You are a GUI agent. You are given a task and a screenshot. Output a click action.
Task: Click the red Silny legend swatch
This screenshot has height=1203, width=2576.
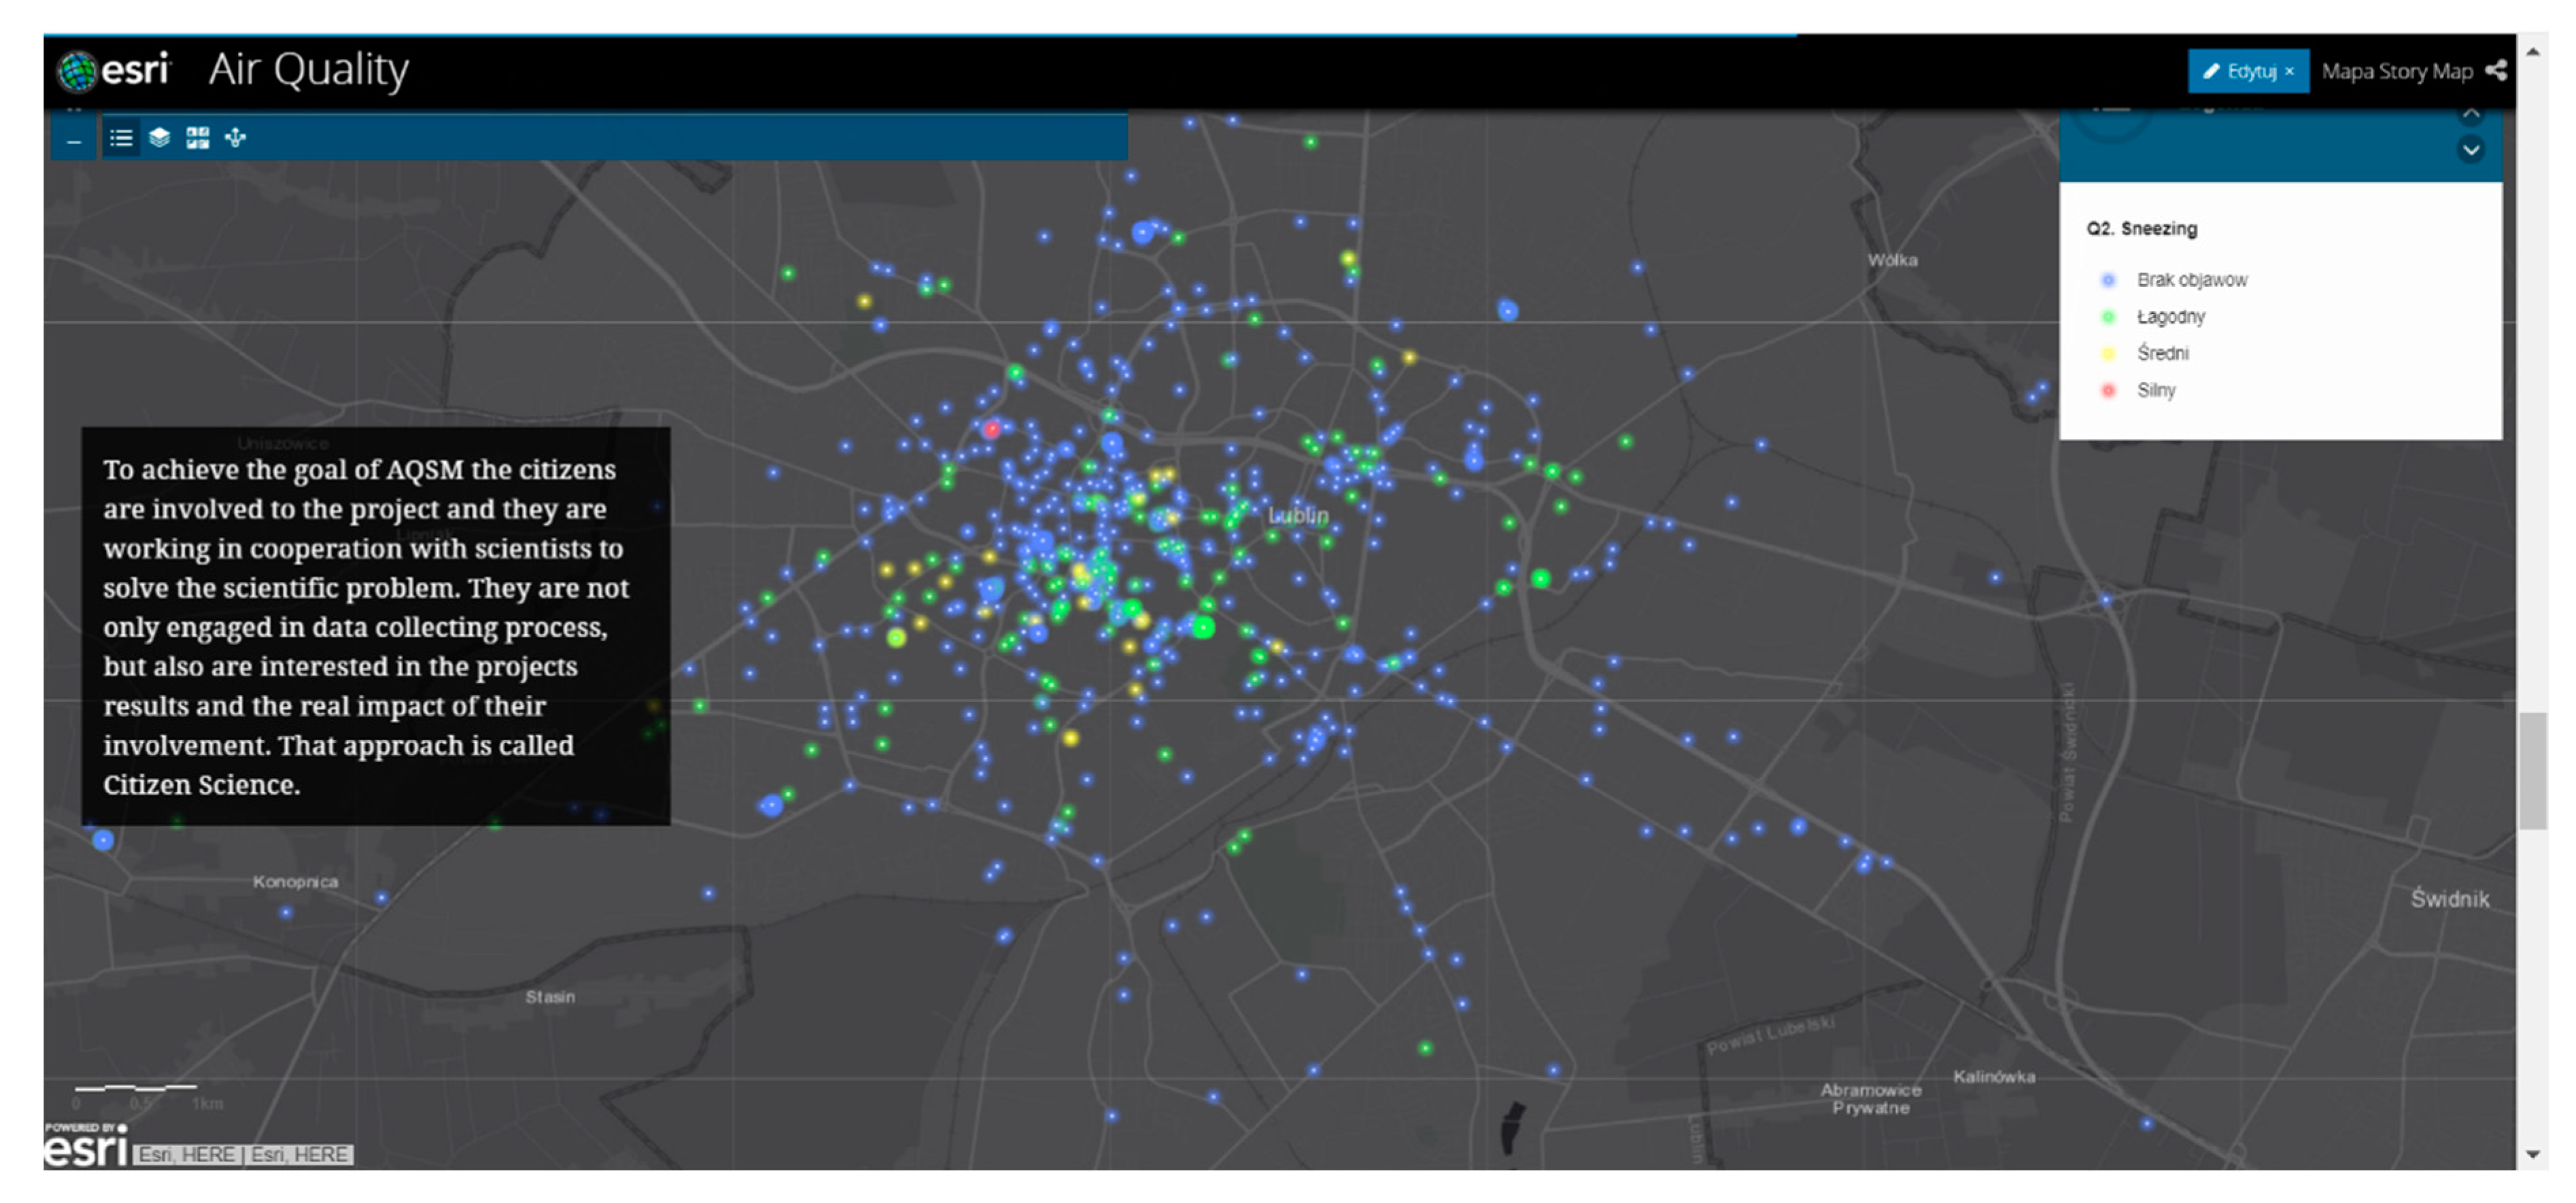click(x=2108, y=390)
